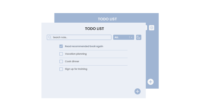Uncheck the 'Read recommended book again' checkbox

tap(61, 46)
